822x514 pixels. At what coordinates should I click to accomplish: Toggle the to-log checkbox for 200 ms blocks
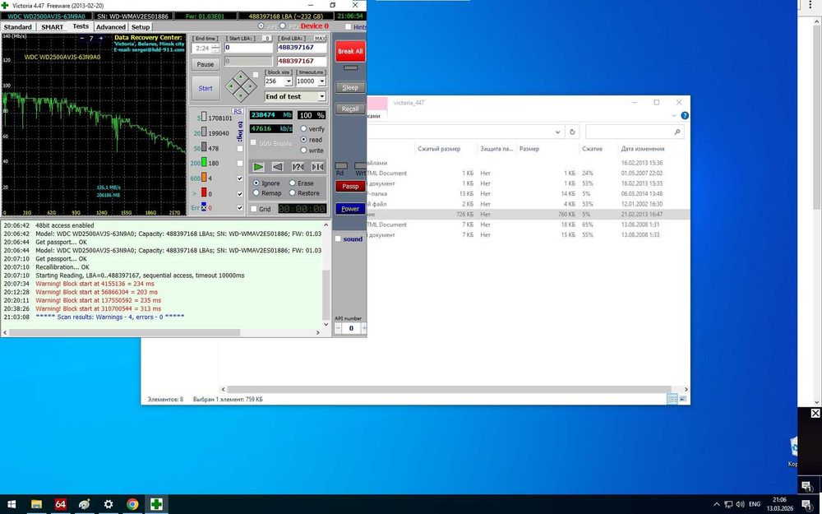240,164
